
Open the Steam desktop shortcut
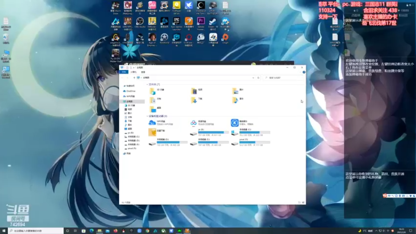(213, 23)
